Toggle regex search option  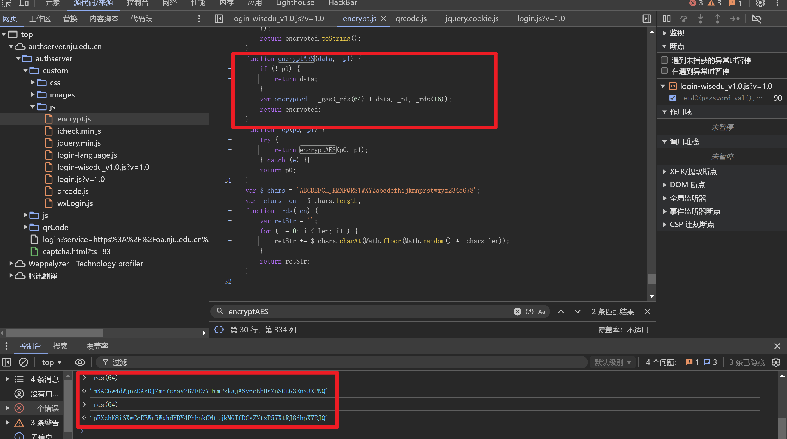pos(529,311)
